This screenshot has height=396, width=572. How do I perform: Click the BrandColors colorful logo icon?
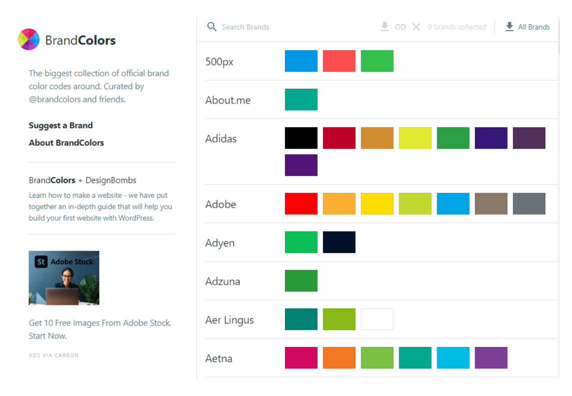point(29,40)
